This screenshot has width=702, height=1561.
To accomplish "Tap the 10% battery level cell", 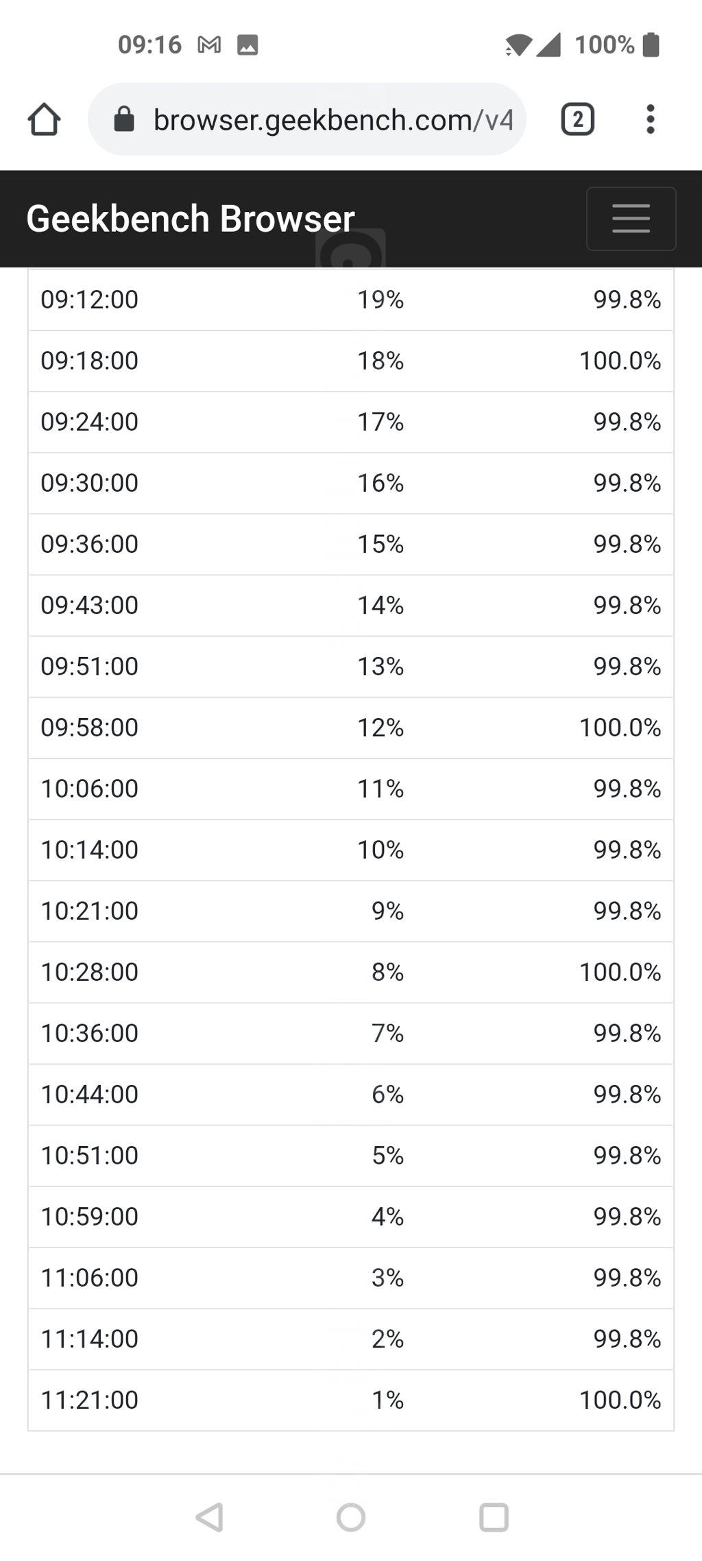I will click(x=380, y=850).
